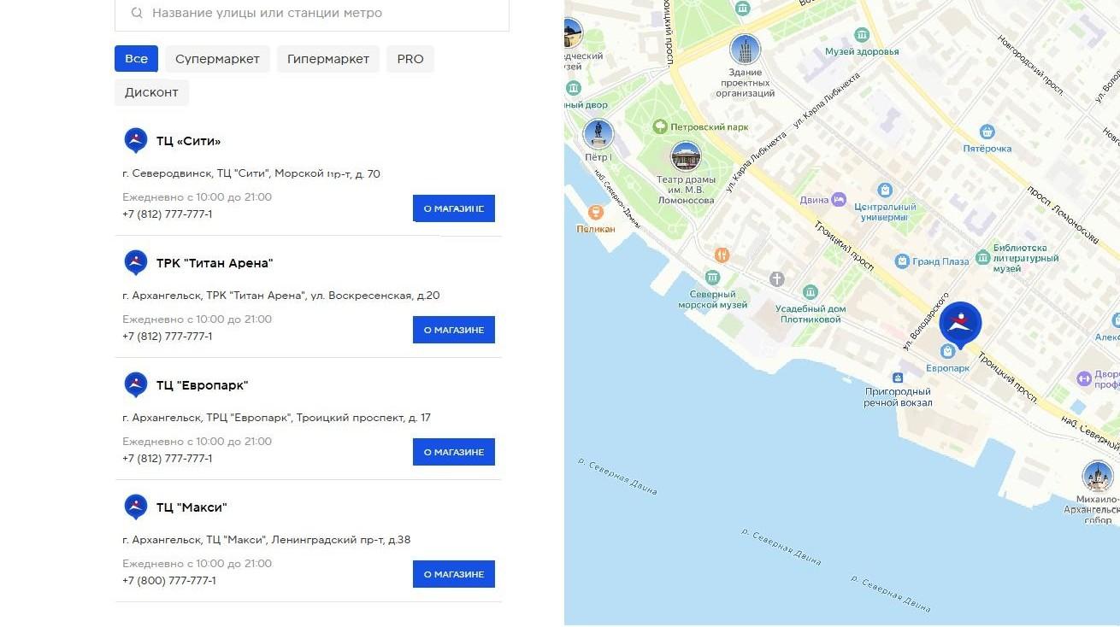This screenshot has width=1120, height=627.
Task: Click the Театр драмы building icon on map
Action: [x=686, y=156]
